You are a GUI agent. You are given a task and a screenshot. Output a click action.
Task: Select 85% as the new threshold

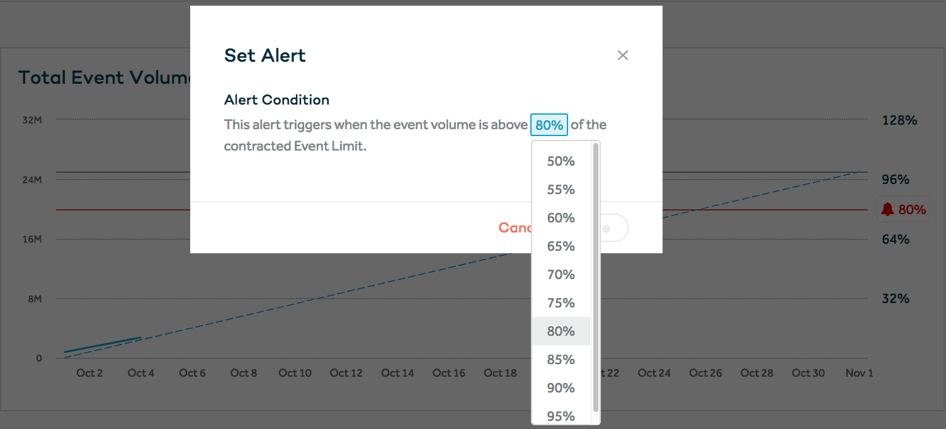pyautogui.click(x=560, y=359)
